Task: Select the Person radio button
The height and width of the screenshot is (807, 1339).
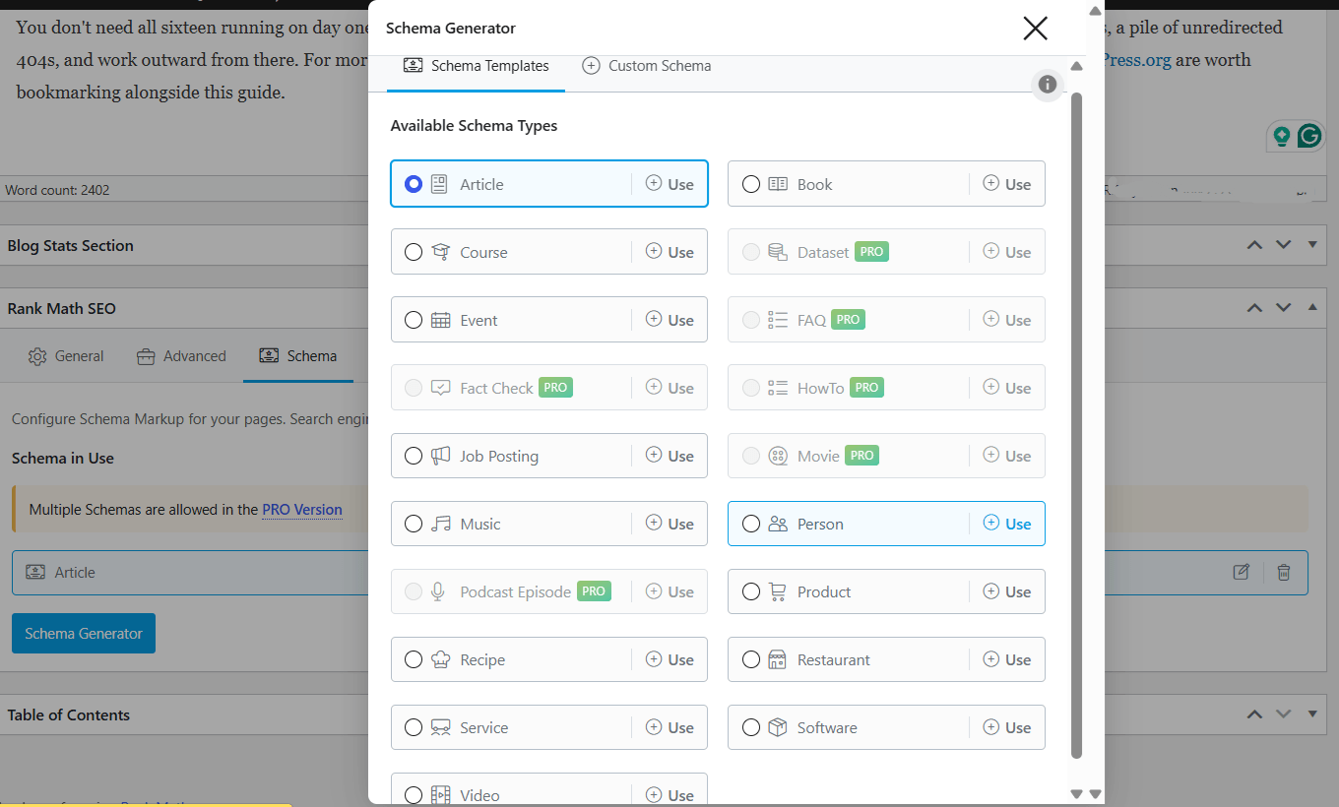Action: pos(751,524)
